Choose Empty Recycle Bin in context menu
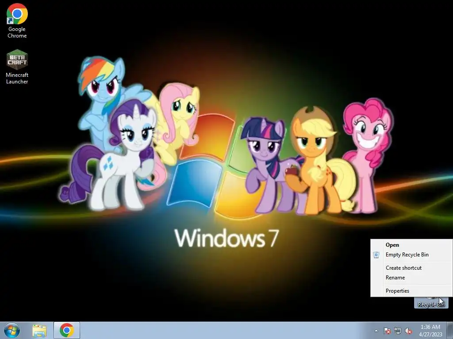 click(412, 255)
